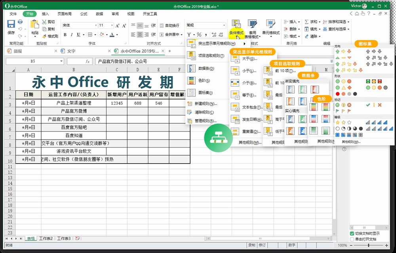
Task: Open the 工作表2 sheet tab
Action: 46,238
